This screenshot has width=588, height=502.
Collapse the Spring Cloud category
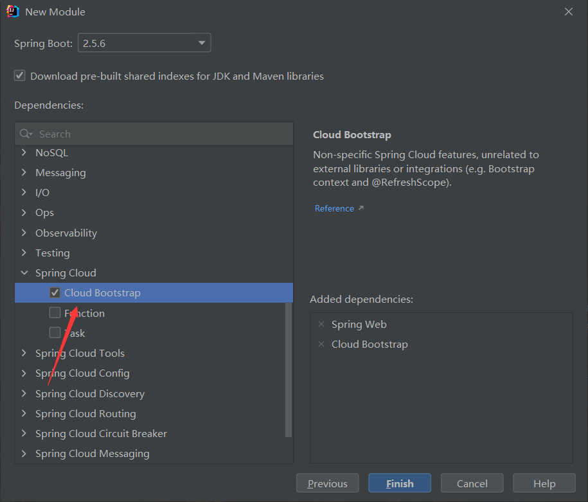click(24, 273)
